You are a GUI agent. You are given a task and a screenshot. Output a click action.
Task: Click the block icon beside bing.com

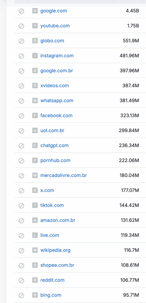(x=21, y=296)
